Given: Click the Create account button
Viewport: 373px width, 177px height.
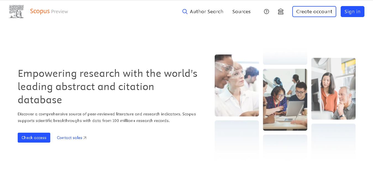Looking at the screenshot, I should (x=314, y=12).
